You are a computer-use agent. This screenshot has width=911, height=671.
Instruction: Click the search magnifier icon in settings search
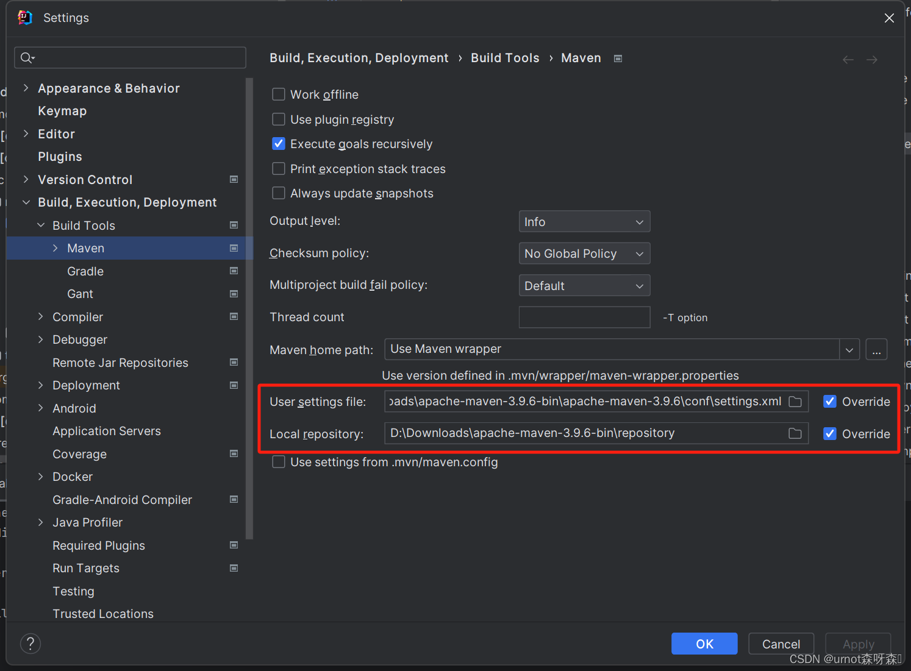[27, 58]
